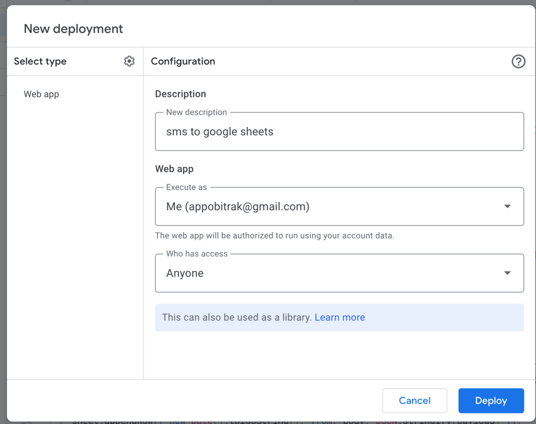Click the New description floating label
536x424 pixels.
[196, 112]
